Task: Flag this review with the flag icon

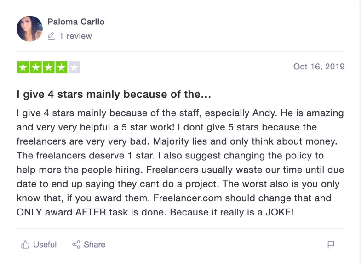Action: click(331, 244)
